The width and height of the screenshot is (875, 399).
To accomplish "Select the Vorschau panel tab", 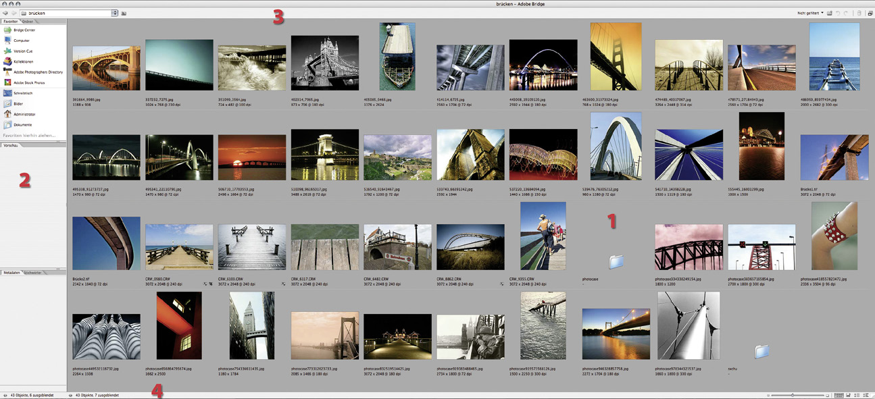I will (11, 145).
